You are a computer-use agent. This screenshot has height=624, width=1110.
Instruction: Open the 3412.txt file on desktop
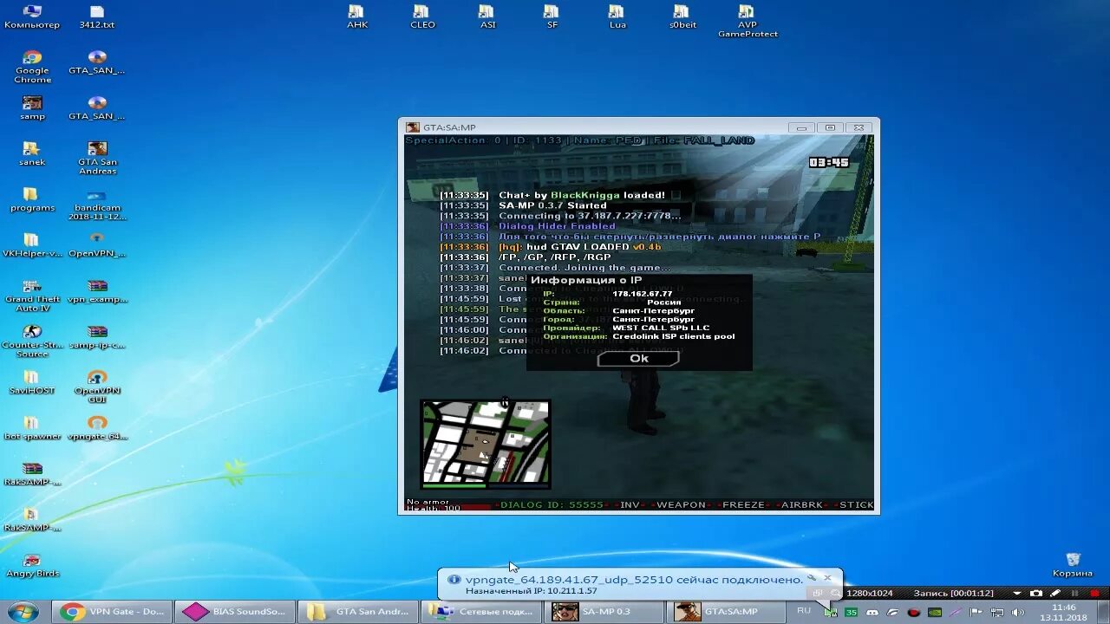[x=97, y=16]
